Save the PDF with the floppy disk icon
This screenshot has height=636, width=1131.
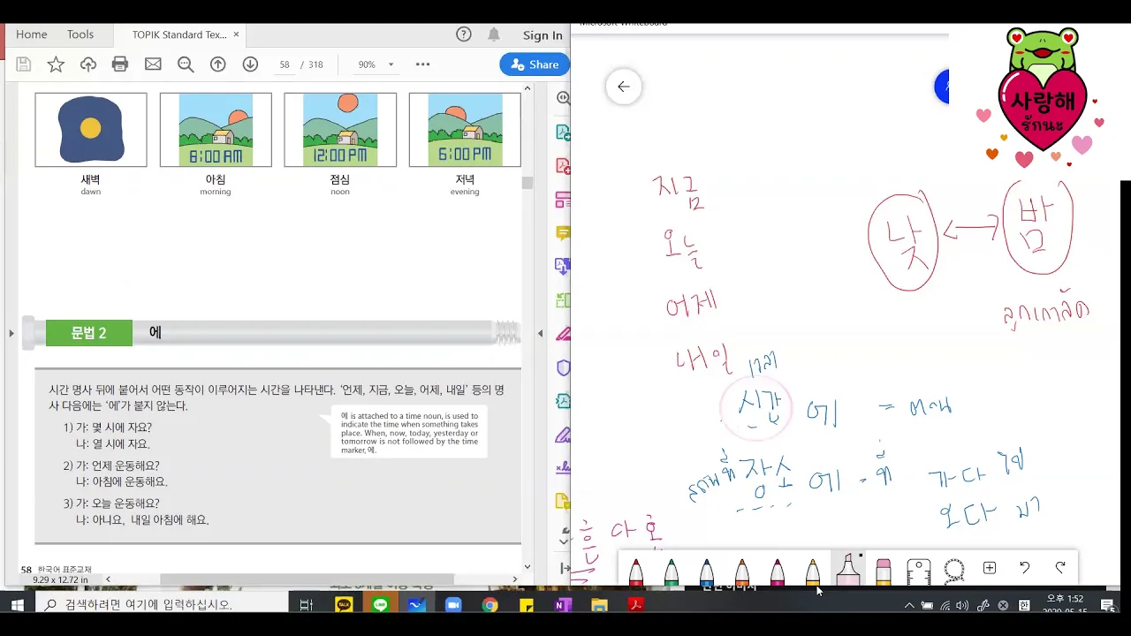pos(24,64)
